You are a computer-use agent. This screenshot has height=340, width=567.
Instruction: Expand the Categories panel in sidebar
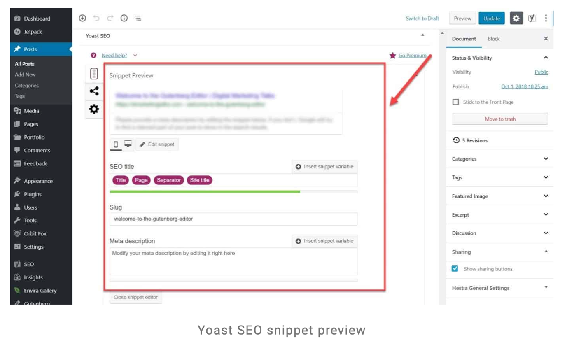[x=546, y=159]
